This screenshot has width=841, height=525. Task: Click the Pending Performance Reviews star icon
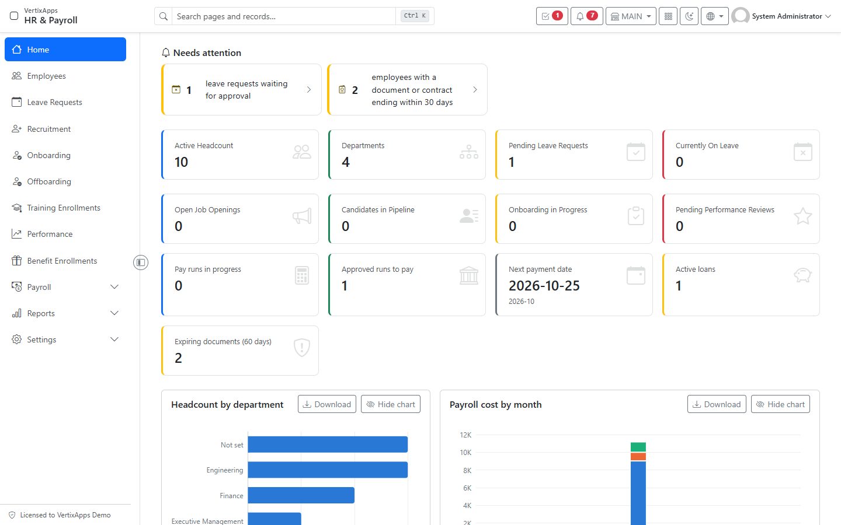click(x=803, y=216)
